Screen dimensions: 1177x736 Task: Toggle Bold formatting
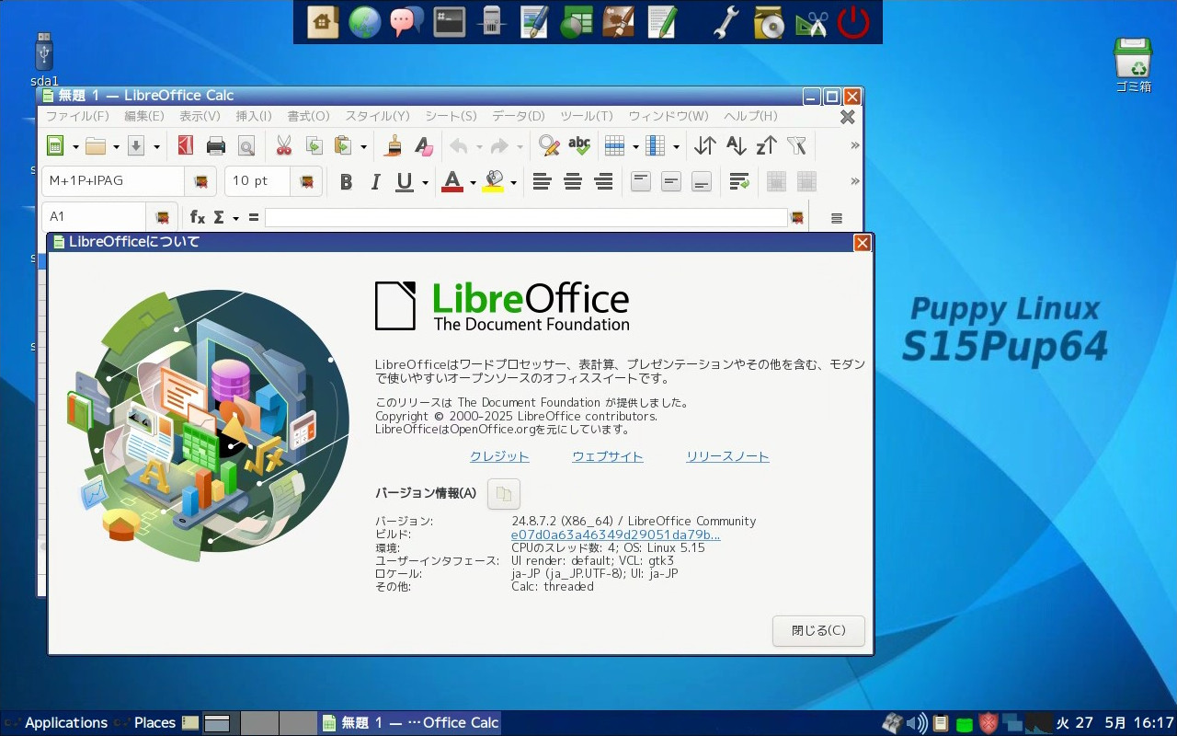346,182
